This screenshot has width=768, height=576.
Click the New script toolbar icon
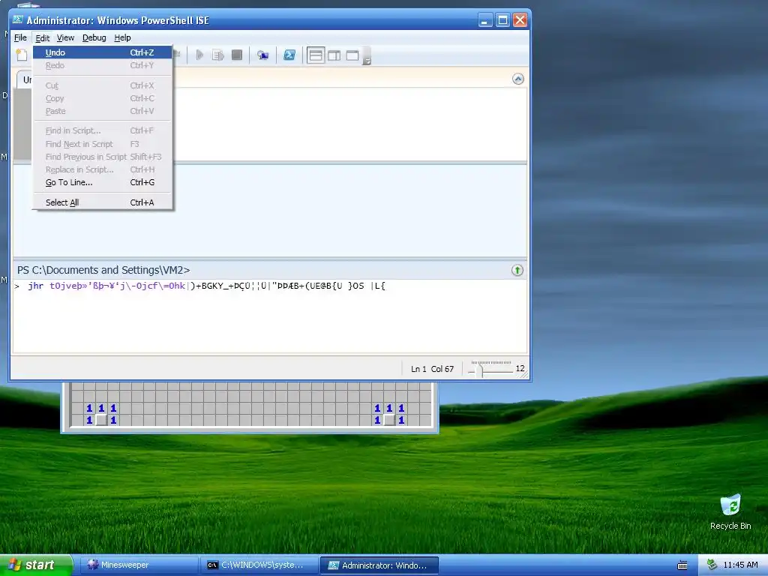[22, 55]
